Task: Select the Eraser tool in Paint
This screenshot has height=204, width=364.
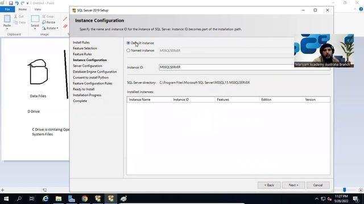Action: tap(65, 26)
